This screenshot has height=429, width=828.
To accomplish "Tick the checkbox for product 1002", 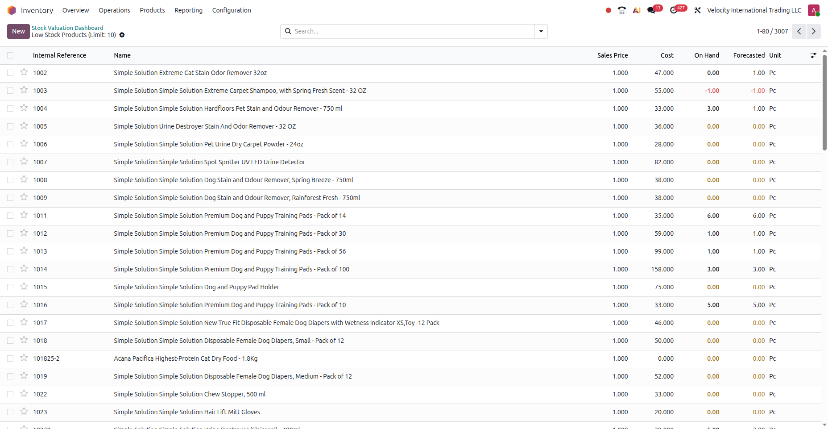I will pos(10,73).
